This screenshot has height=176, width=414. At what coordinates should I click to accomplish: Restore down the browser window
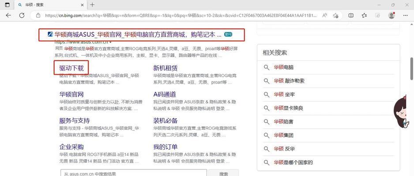(x=393, y=5)
